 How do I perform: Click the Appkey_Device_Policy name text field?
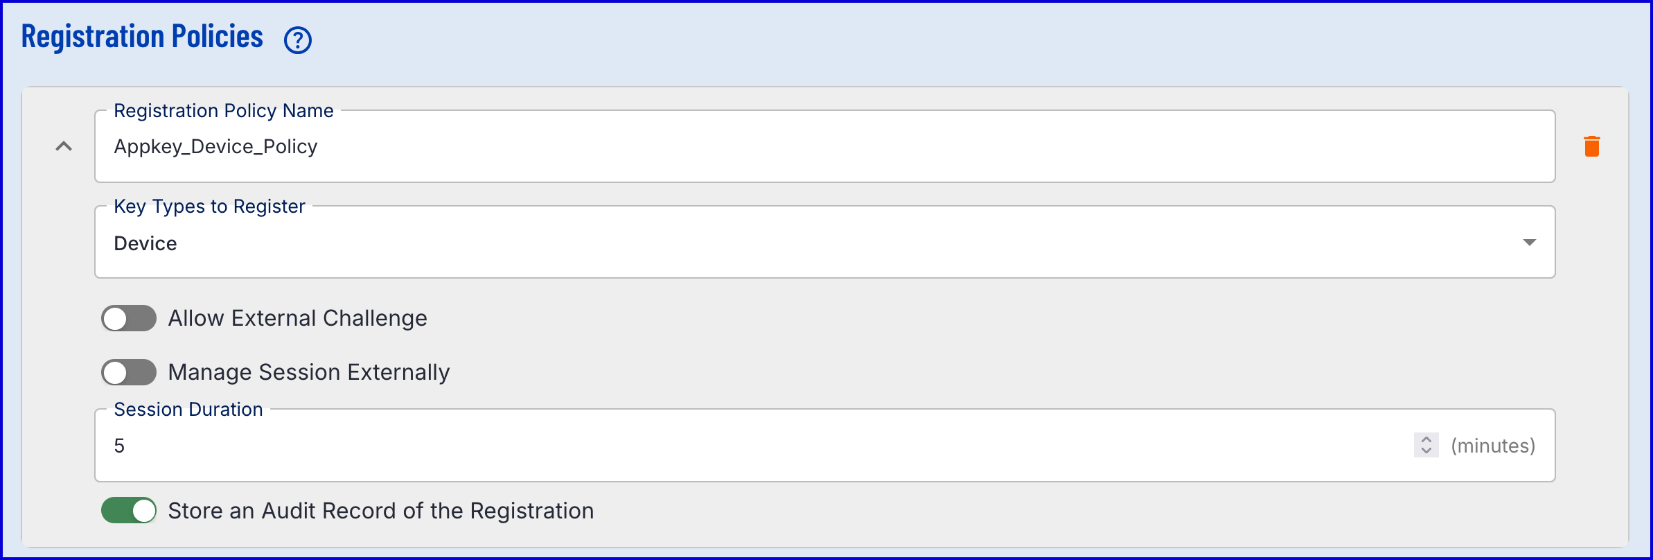point(824,147)
